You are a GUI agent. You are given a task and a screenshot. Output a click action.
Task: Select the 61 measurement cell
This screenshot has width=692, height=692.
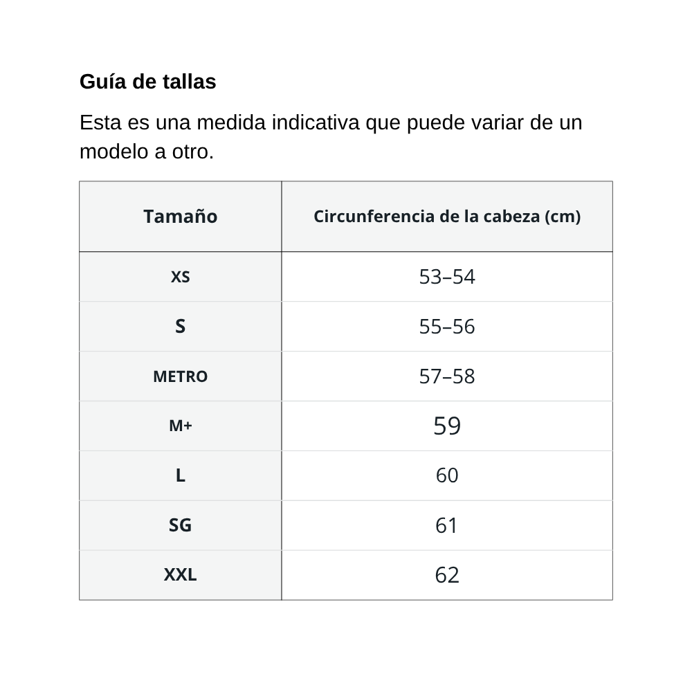[x=447, y=525]
